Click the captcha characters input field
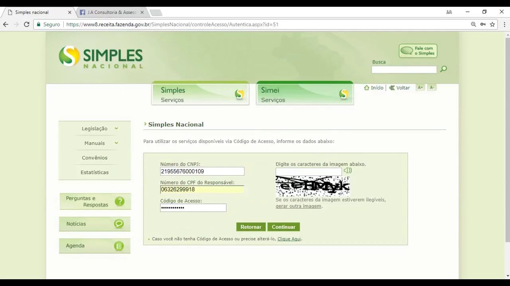The image size is (510, 286). pos(309,171)
